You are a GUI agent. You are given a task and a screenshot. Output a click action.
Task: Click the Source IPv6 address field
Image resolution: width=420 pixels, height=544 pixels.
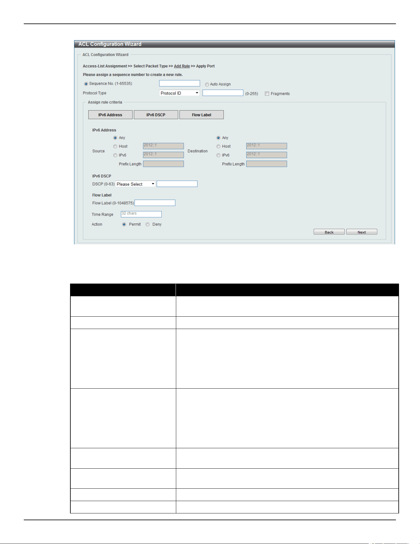pos(164,155)
